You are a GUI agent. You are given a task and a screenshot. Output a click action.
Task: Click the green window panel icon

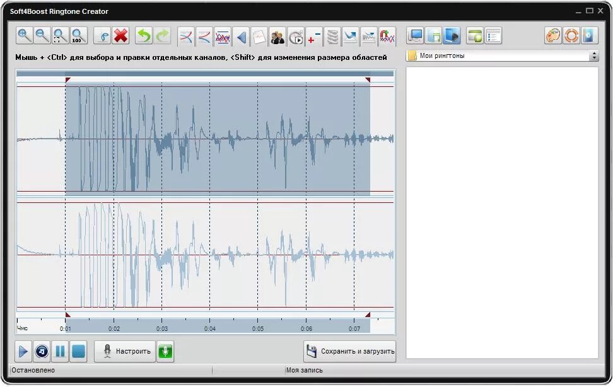pyautogui.click(x=475, y=35)
